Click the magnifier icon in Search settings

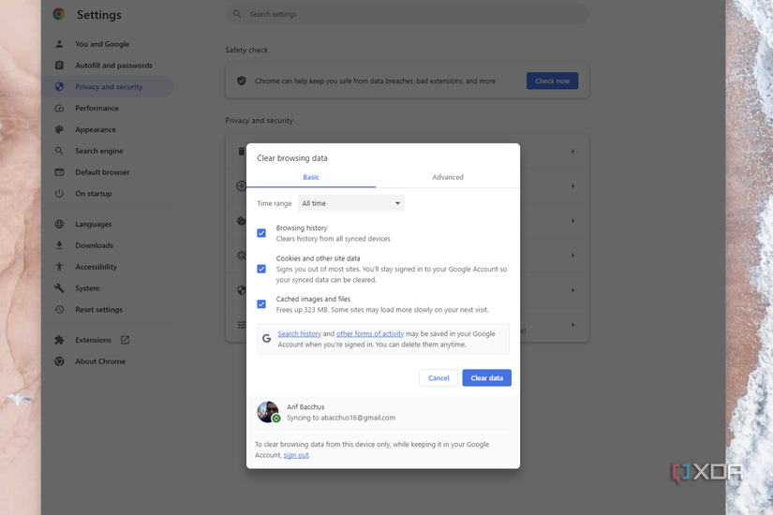point(237,14)
